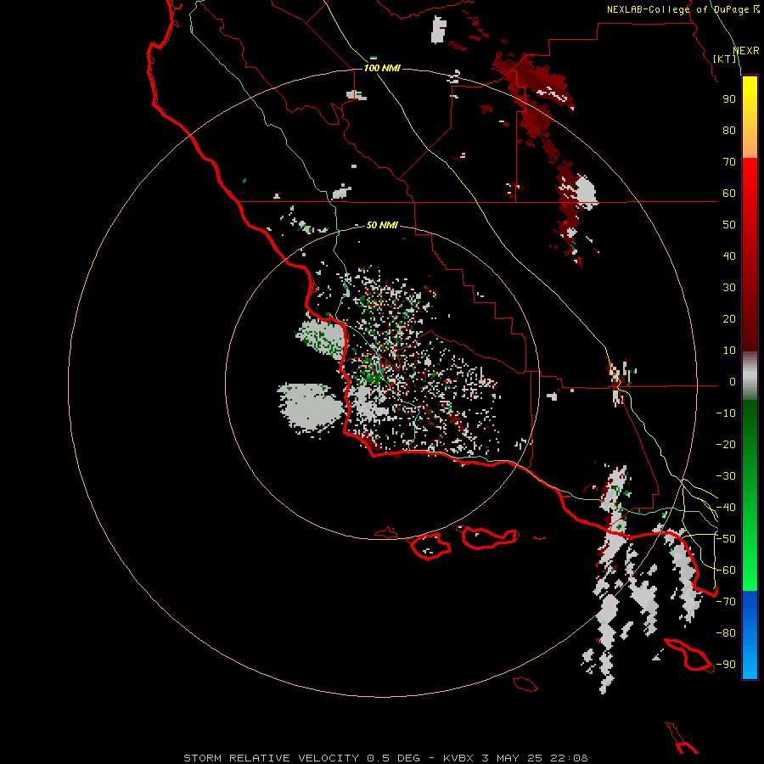Click the positive 30 value on velocity scale

[729, 288]
